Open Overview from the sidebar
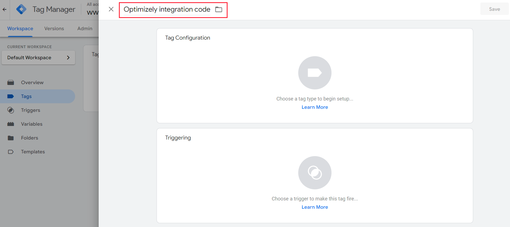Image resolution: width=510 pixels, height=227 pixels. (x=32, y=82)
